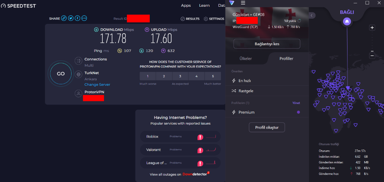This screenshot has width=384, height=182.
Task: Click the Connections mode icon
Action: point(78,61)
